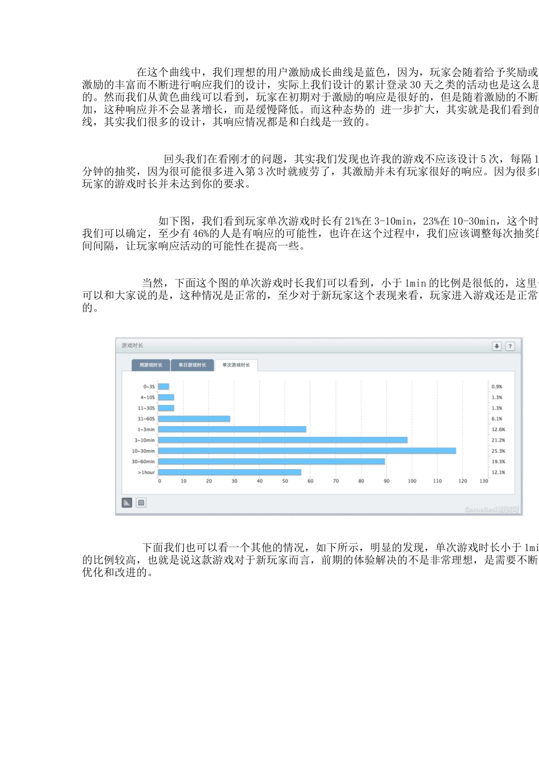Click the 19.3% value label
This screenshot has height=762, width=539.
pyautogui.click(x=498, y=462)
